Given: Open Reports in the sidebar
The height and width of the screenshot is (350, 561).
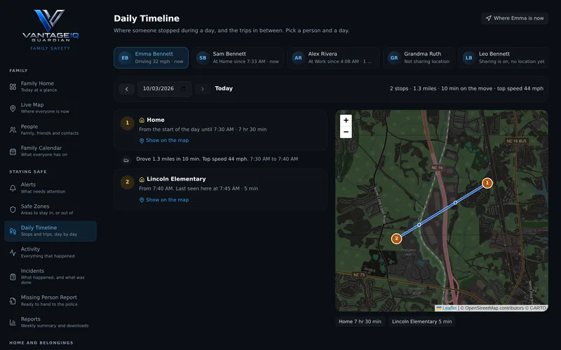Looking at the screenshot, I should pyautogui.click(x=50, y=322).
